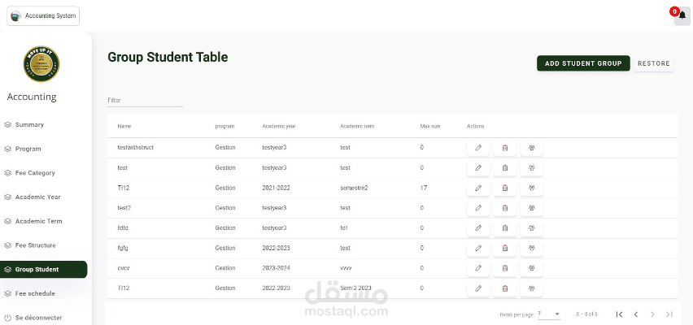Log out via Se déconnecter

click(x=33, y=318)
